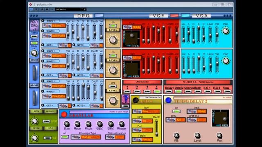The width and height of the screenshot is (262, 147).
Task: Open the top V.C.F Type Notch selector
Action: pos(132,27)
